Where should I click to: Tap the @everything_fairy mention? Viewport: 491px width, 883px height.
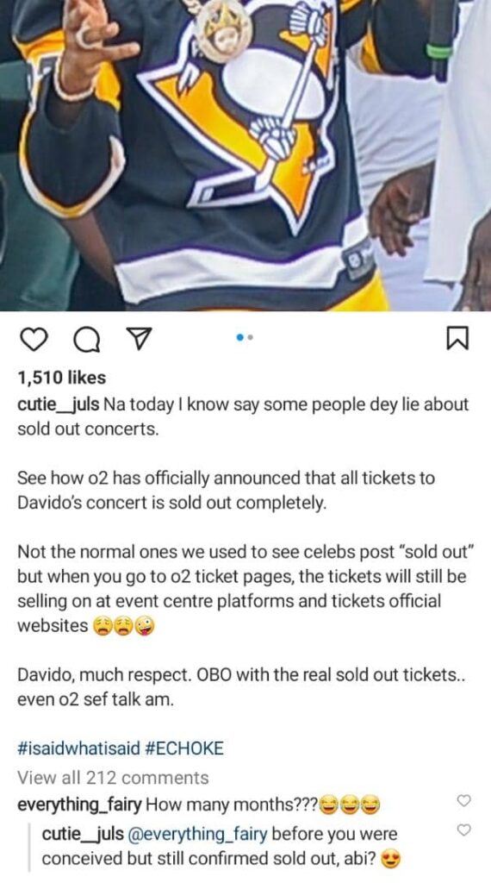(x=197, y=834)
